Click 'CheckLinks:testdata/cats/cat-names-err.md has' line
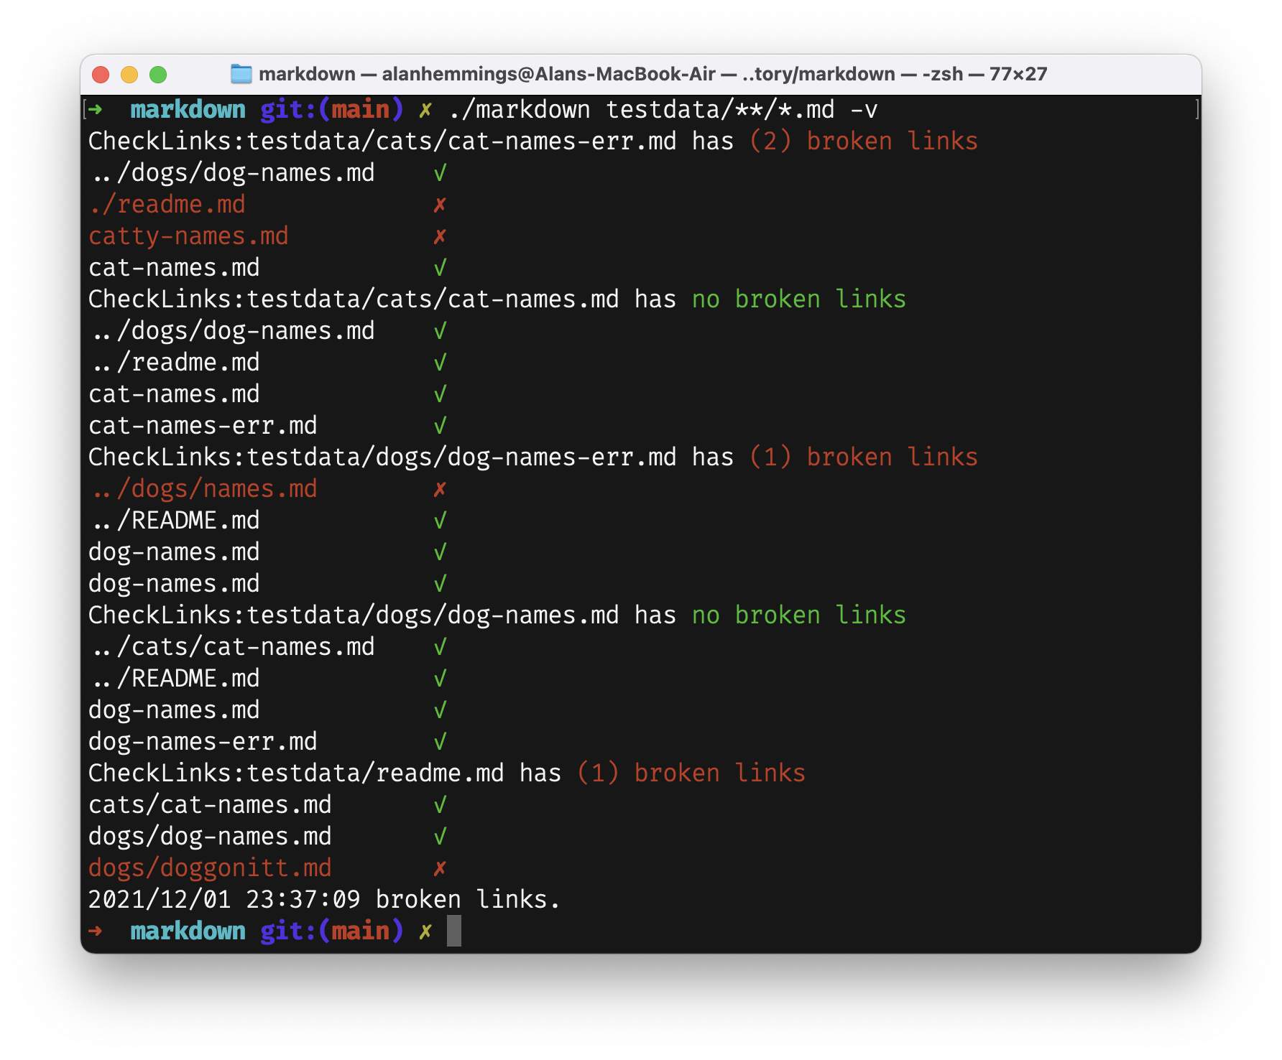Screen dimensions: 1282x1060 pyautogui.click(x=411, y=141)
